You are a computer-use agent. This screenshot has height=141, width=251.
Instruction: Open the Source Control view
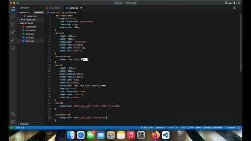pos(13,24)
